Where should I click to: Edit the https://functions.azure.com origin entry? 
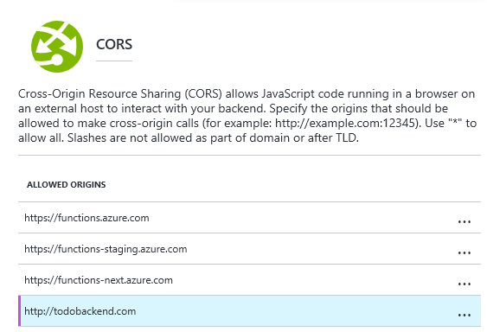point(87,218)
